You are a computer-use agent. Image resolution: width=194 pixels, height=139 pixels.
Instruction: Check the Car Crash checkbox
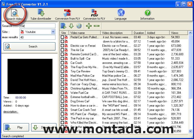[62, 63]
